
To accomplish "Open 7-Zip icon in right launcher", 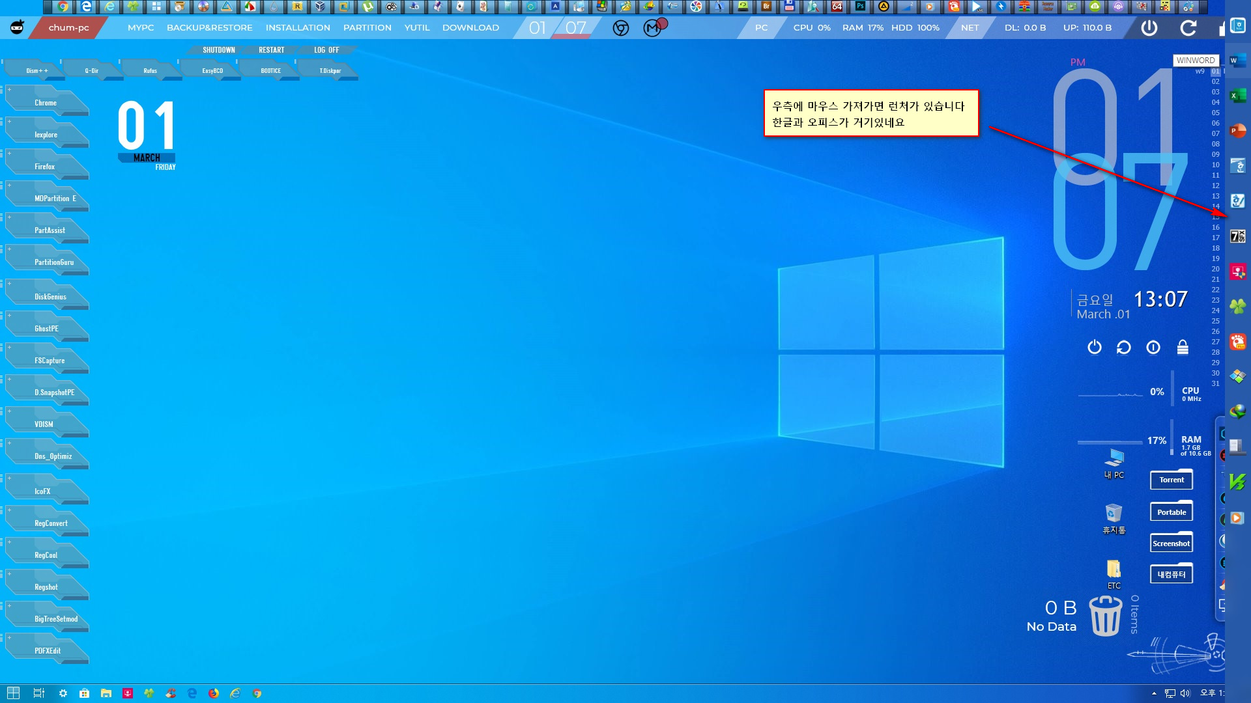I will pos(1237,236).
